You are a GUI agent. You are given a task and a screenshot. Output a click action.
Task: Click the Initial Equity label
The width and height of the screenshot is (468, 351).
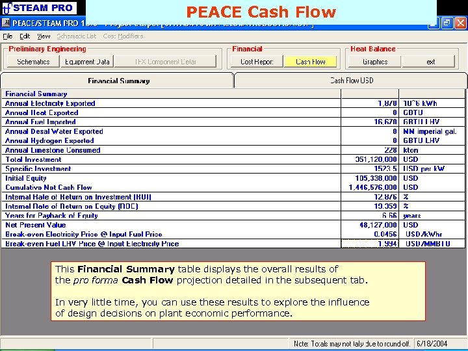[x=25, y=178]
